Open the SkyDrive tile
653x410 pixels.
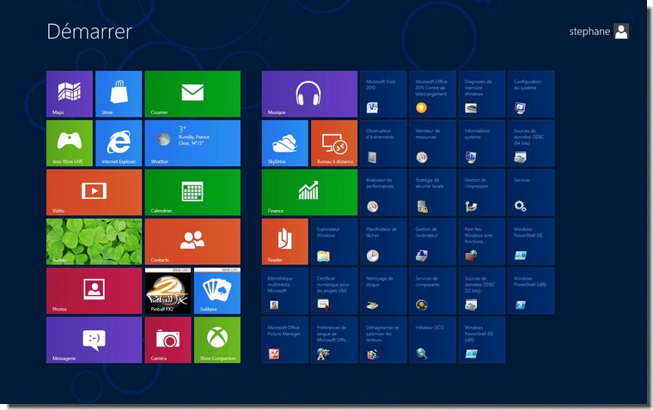point(285,143)
